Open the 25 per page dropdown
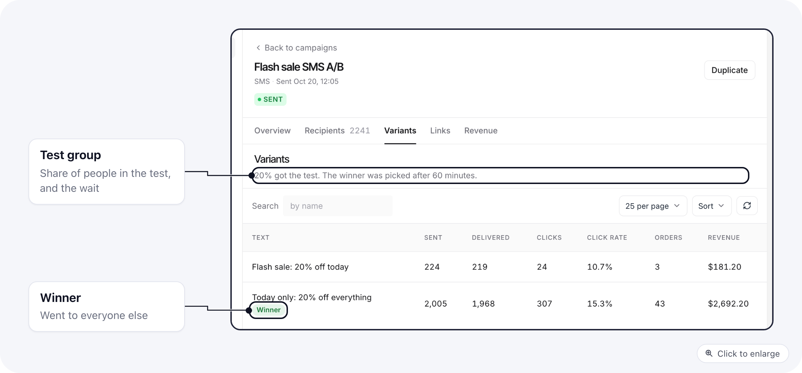This screenshot has width=802, height=373. click(653, 206)
